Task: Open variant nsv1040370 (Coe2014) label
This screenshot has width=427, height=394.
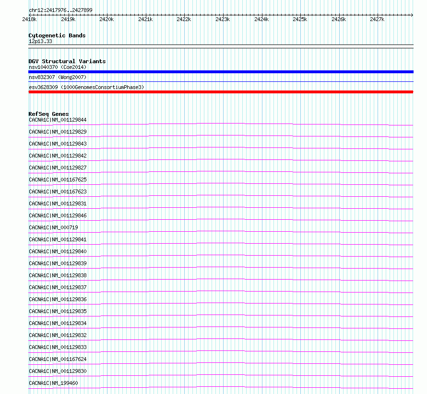Action: (x=58, y=67)
